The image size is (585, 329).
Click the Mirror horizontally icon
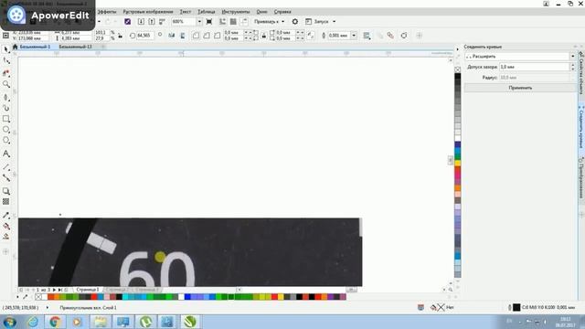pos(171,36)
